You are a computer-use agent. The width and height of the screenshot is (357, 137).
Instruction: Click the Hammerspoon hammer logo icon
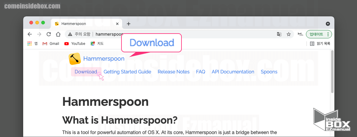[x=75, y=59]
